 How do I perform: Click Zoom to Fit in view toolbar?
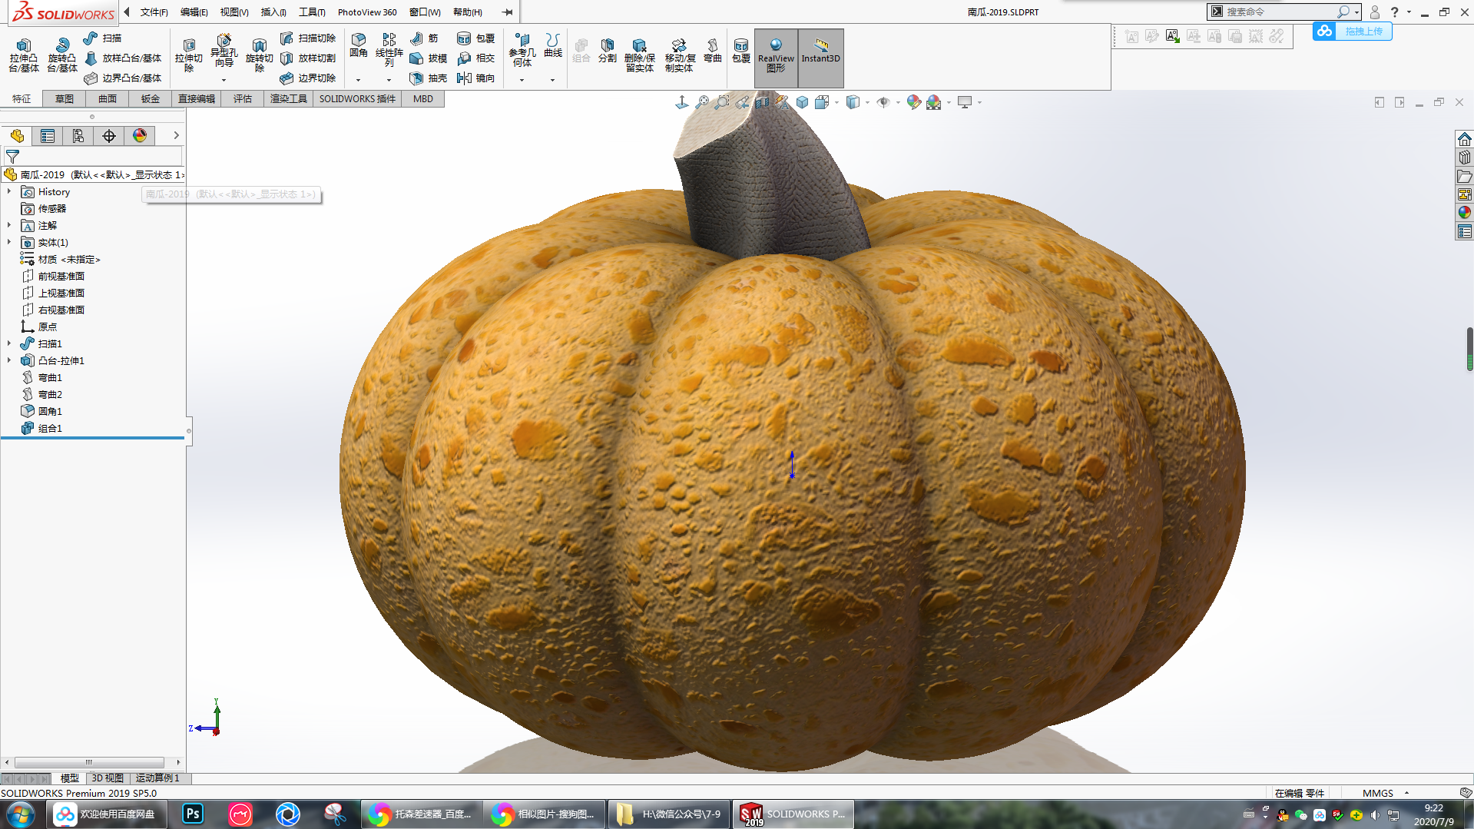702,102
